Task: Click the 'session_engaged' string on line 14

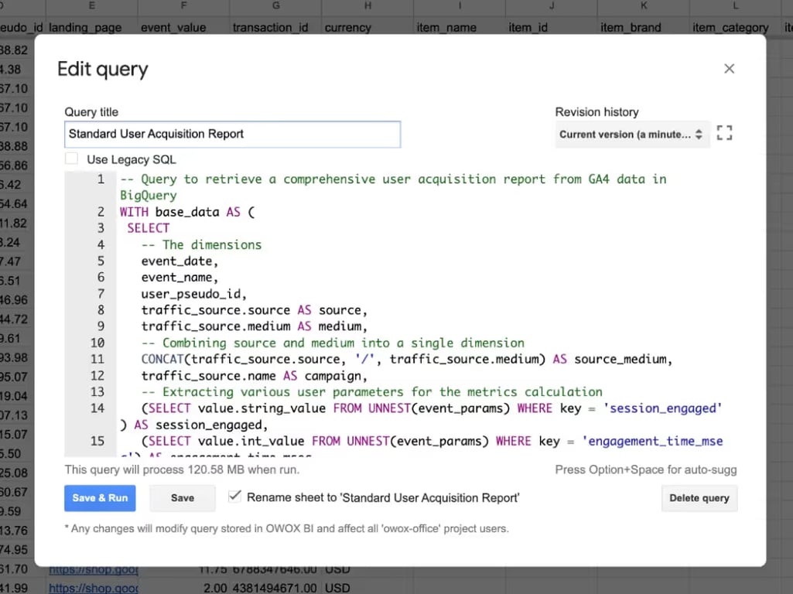Action: click(662, 408)
